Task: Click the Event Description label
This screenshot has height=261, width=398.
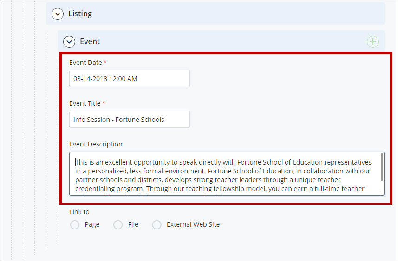Action: pyautogui.click(x=96, y=144)
